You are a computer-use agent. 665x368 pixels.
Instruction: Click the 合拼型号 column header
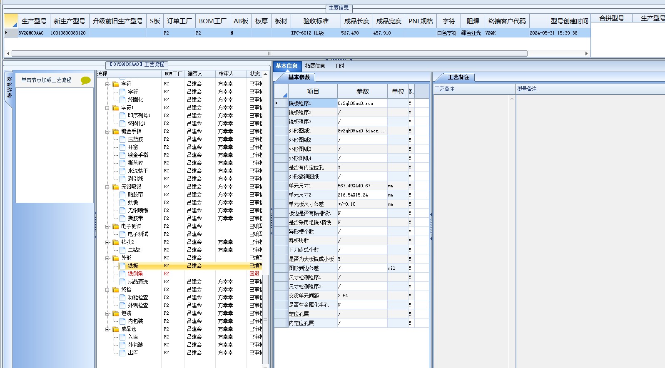pyautogui.click(x=612, y=18)
